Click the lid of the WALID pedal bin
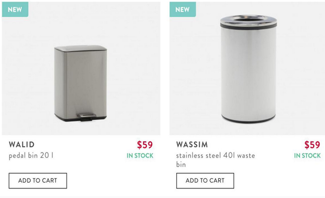 (x=80, y=49)
